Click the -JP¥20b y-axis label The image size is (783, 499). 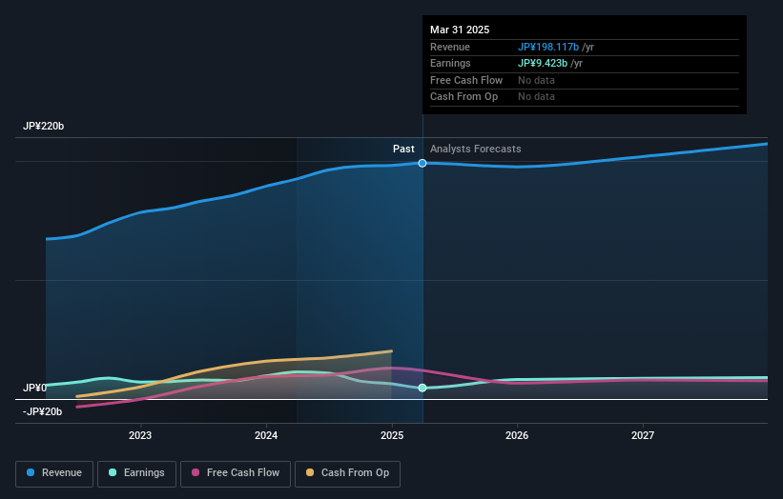43,411
